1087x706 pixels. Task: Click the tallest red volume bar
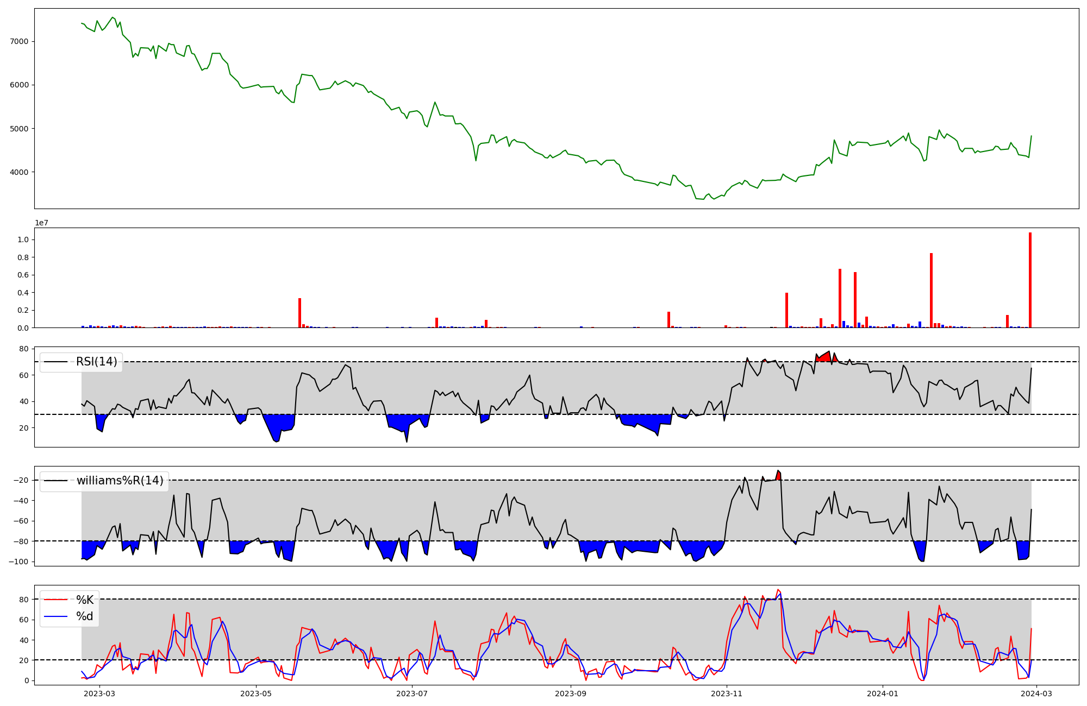1030,280
